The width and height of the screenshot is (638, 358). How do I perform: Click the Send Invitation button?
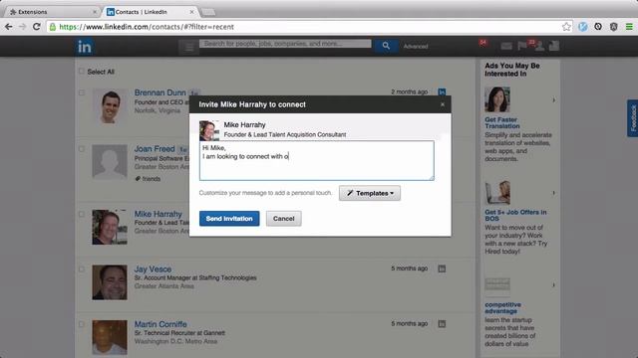coord(229,219)
